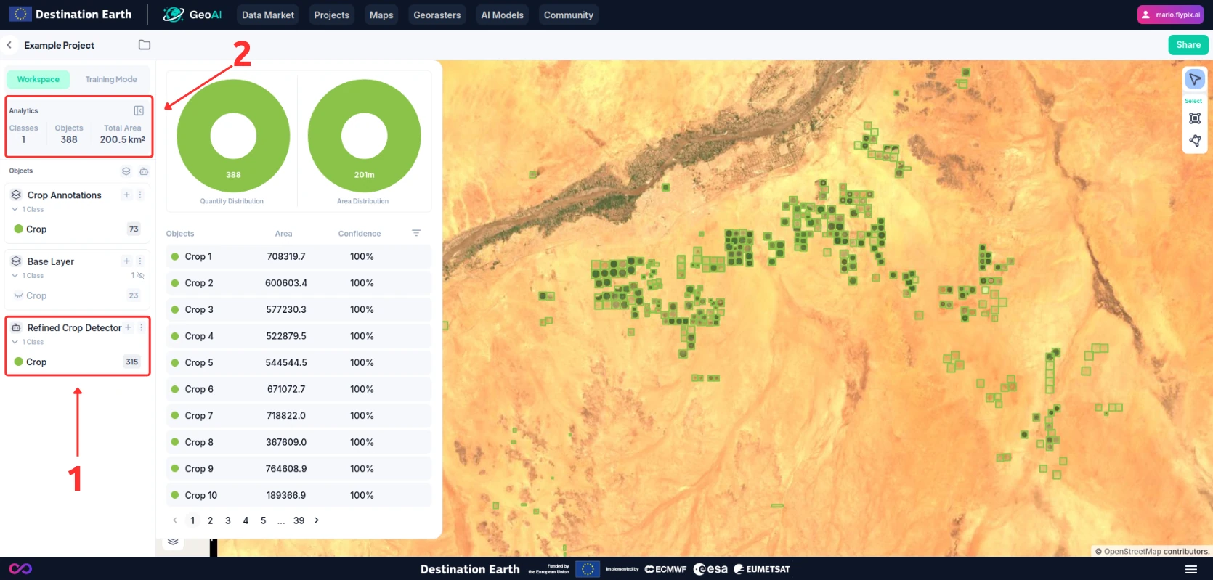Go to previous page of objects
This screenshot has height=580, width=1213.
[175, 520]
